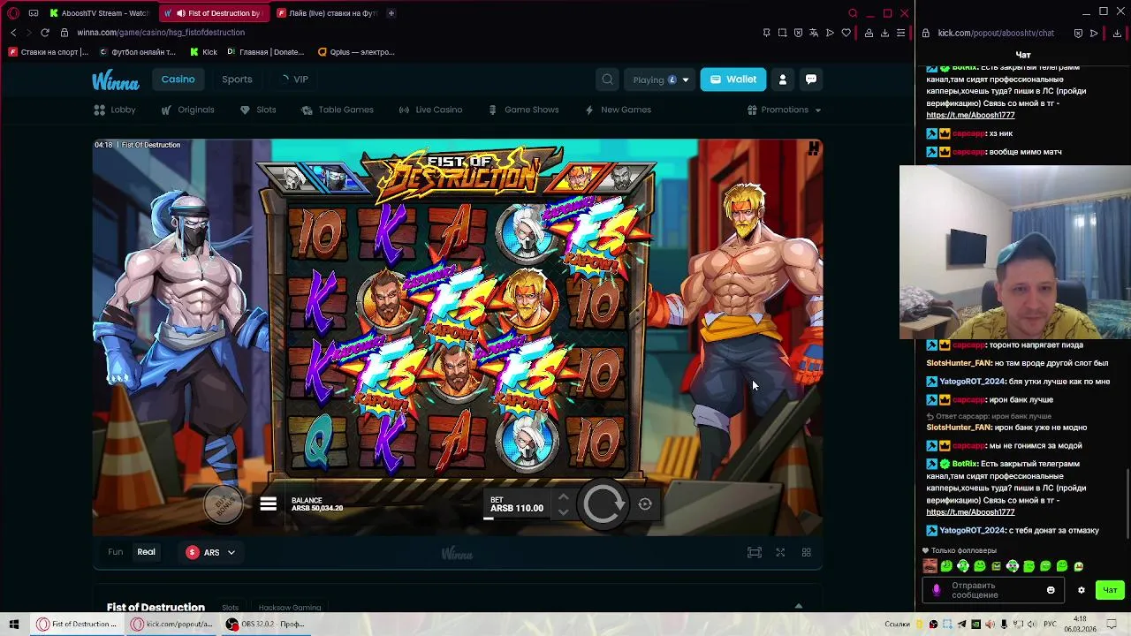This screenshot has height=636, width=1131.
Task: Click the Telegram tray icon
Action: 961,625
